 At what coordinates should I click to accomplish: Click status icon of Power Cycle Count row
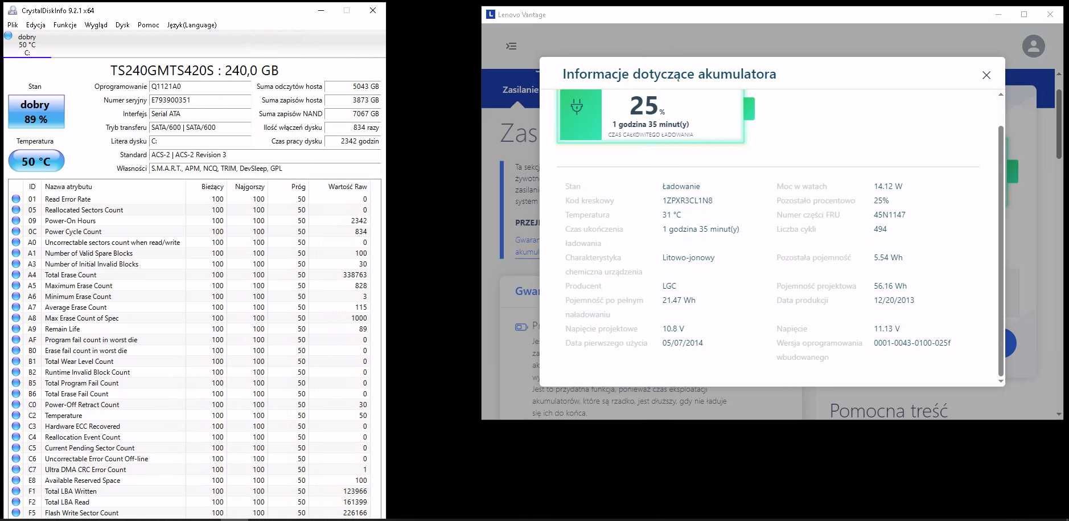[16, 232]
